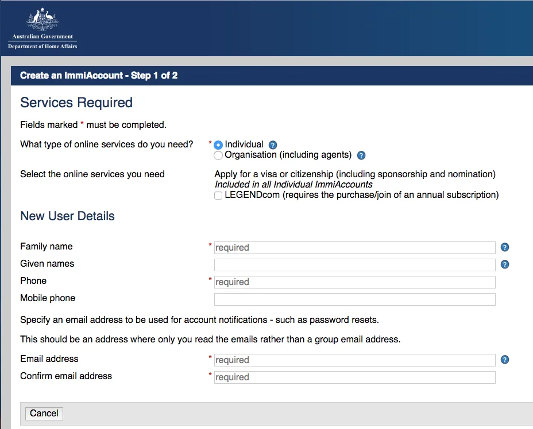Screen dimensions: 533x429
Task: Click the Cancel button
Action: (44, 414)
